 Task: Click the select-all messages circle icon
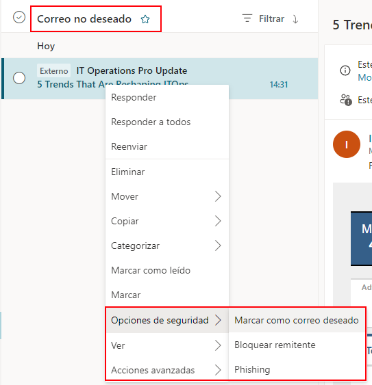coord(19,17)
